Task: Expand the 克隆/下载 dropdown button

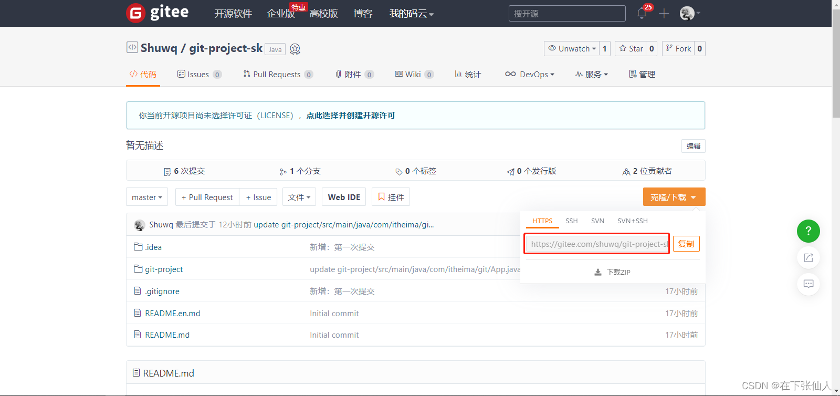Action: click(x=674, y=197)
